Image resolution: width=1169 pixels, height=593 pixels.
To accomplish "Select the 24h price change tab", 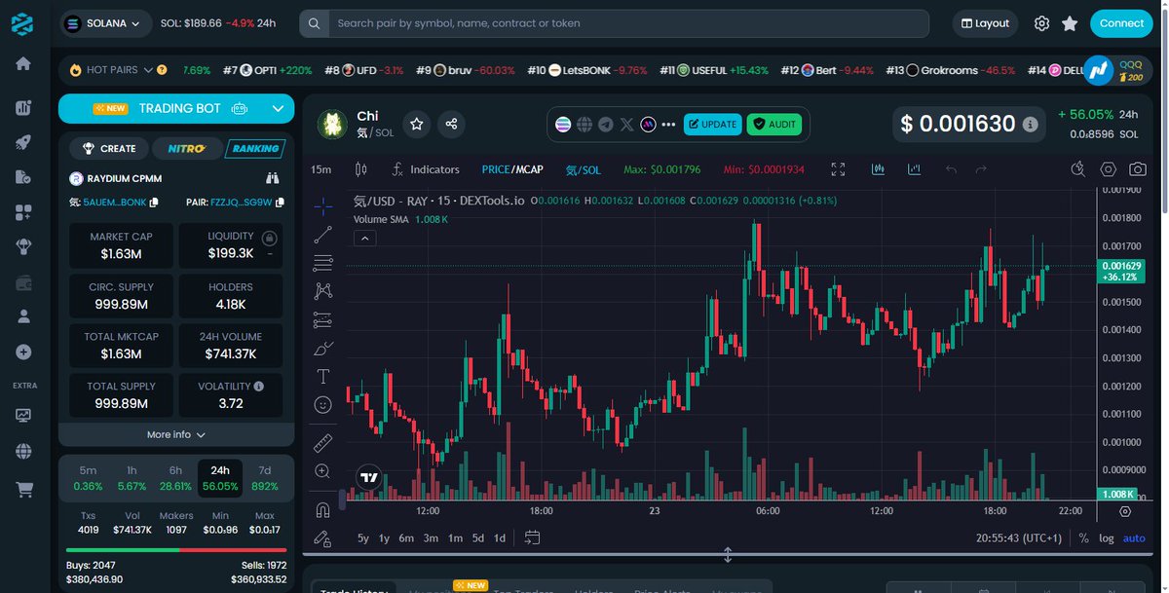I will [x=220, y=478].
